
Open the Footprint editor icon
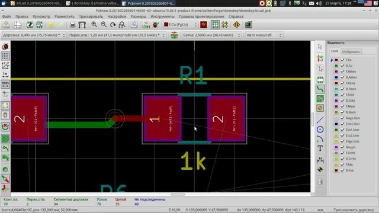pyautogui.click(x=30, y=24)
